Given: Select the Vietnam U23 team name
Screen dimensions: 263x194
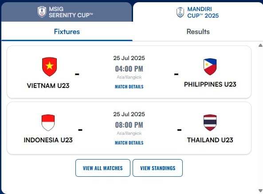Looking at the screenshot, I should click(x=48, y=86).
